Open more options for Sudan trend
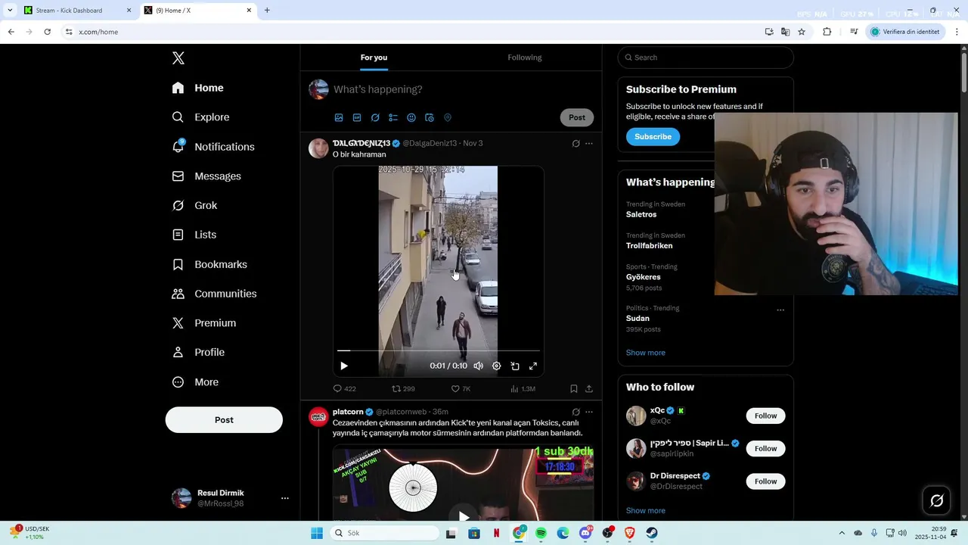 coord(780,310)
